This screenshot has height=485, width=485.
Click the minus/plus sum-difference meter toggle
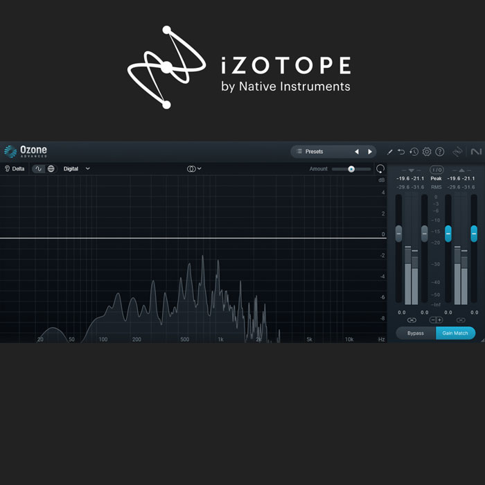[436, 320]
